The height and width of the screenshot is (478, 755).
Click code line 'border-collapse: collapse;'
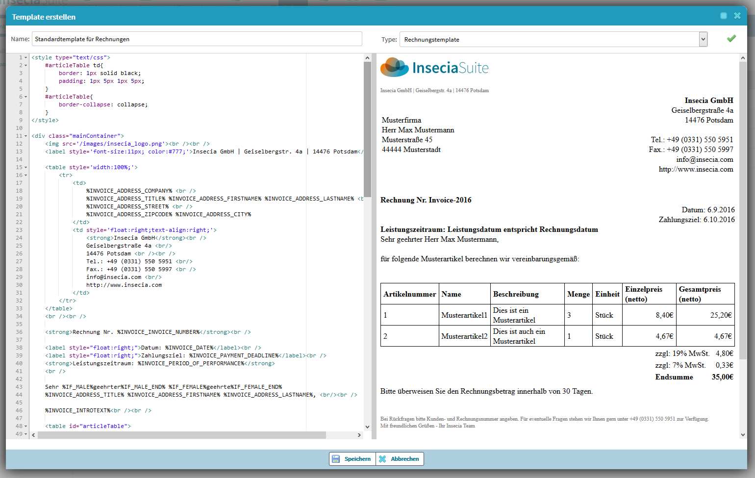(x=103, y=104)
